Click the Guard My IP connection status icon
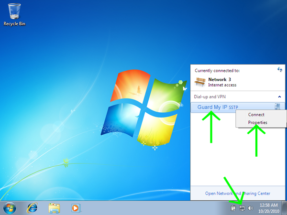Viewport: 287px width, 215px height. (277, 107)
